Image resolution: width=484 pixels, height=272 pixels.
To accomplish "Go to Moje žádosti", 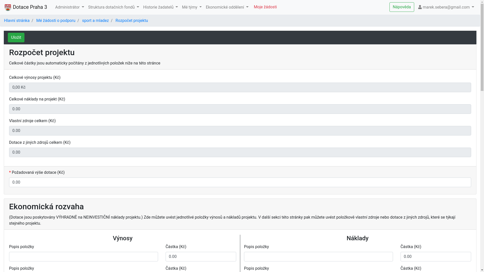I will tap(265, 7).
